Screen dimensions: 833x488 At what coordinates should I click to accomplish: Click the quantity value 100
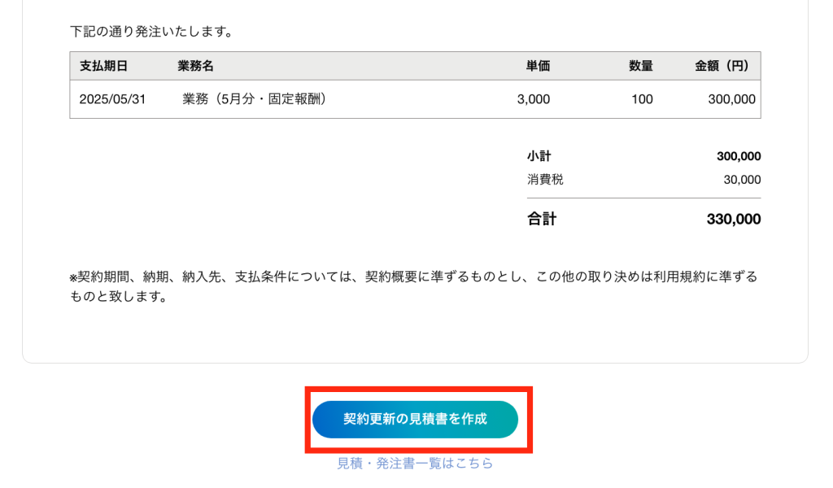tap(642, 99)
